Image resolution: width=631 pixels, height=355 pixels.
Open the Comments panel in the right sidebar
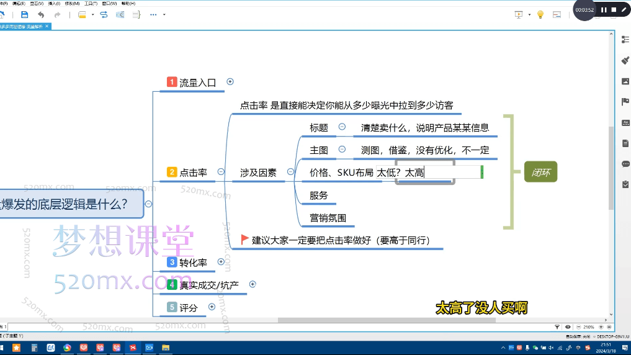pyautogui.click(x=625, y=164)
